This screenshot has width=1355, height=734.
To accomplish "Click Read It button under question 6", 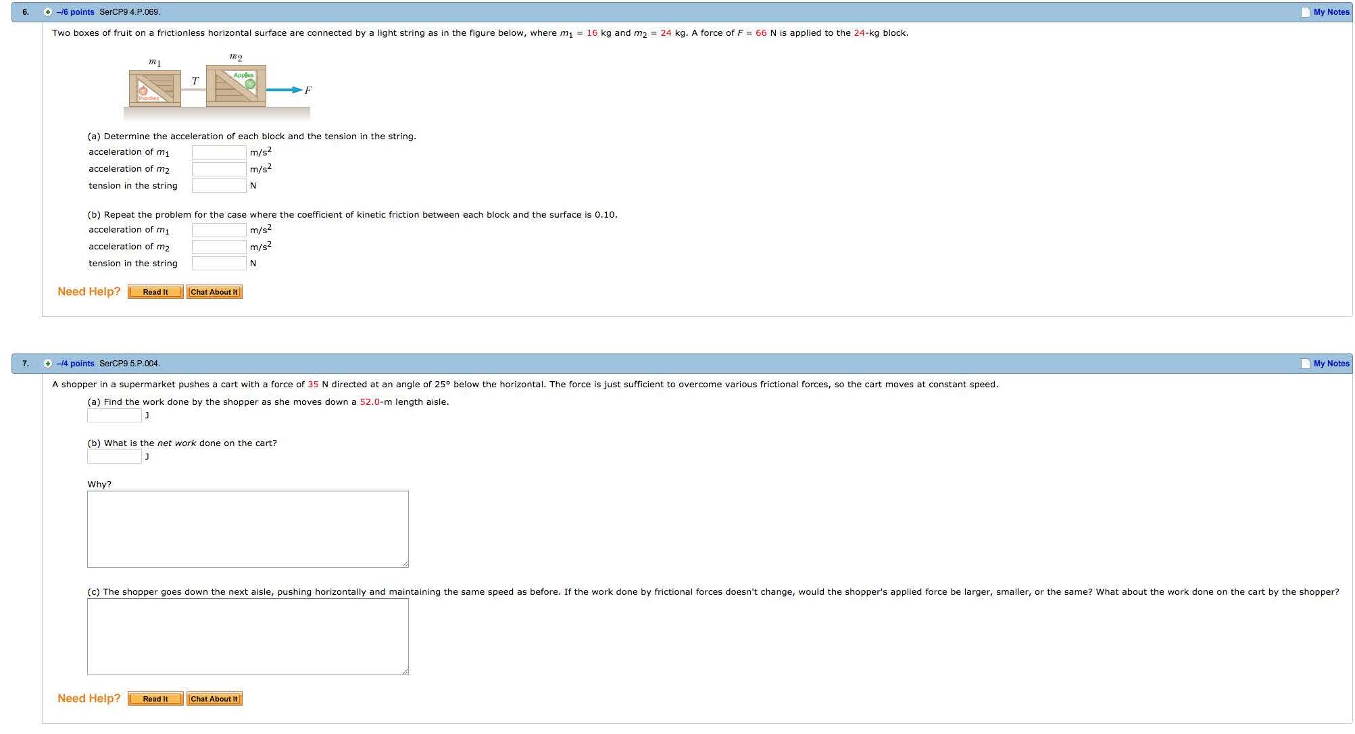I will coord(155,292).
